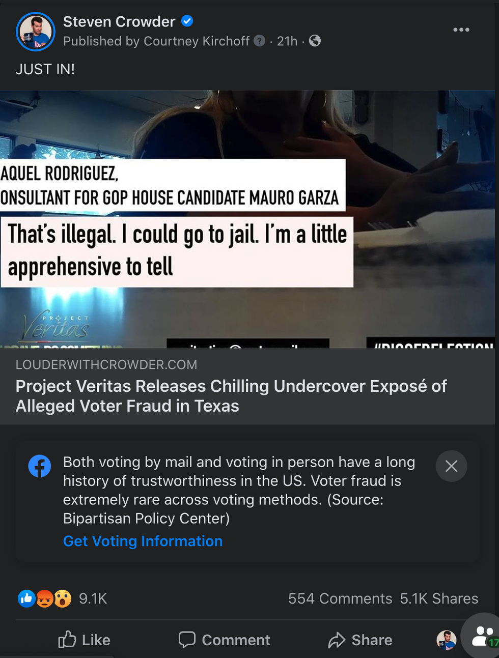The height and width of the screenshot is (658, 499).
Task: View the 554 Comments
Action: pyautogui.click(x=340, y=598)
